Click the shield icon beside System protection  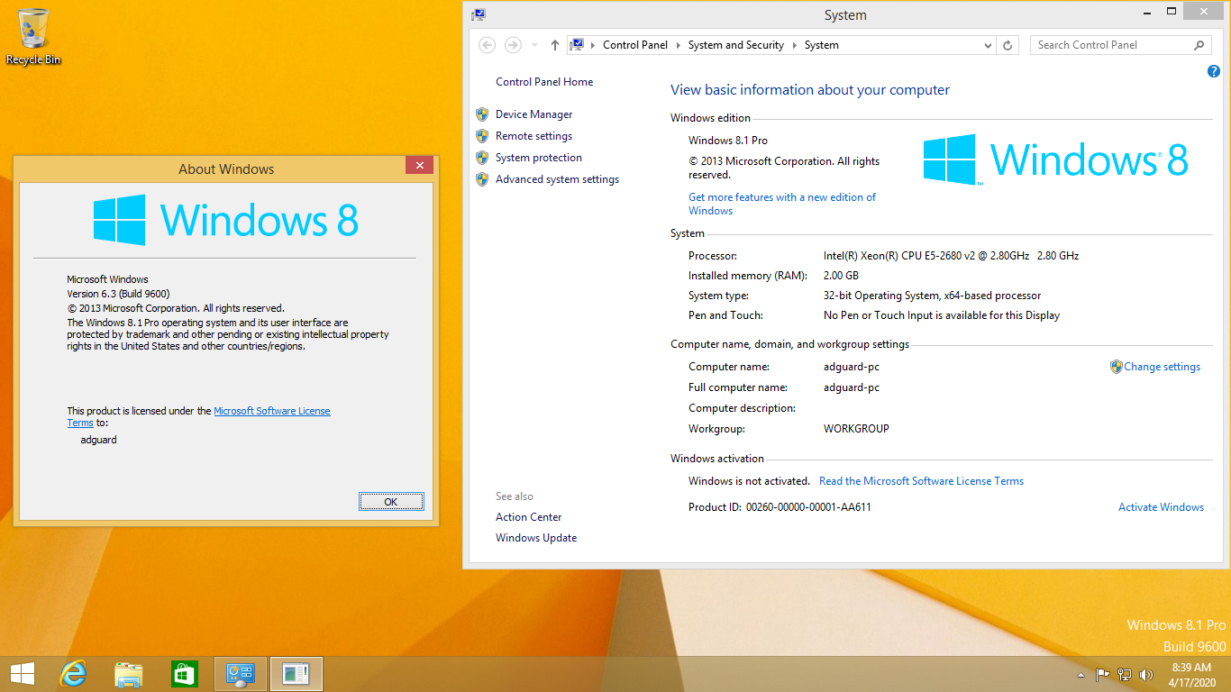pyautogui.click(x=482, y=158)
